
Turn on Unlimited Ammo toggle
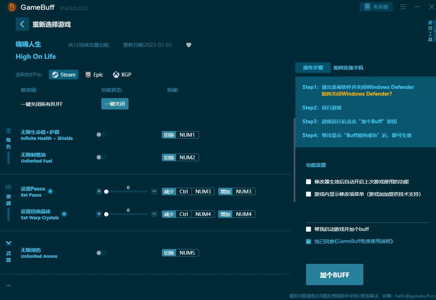[x=101, y=253]
